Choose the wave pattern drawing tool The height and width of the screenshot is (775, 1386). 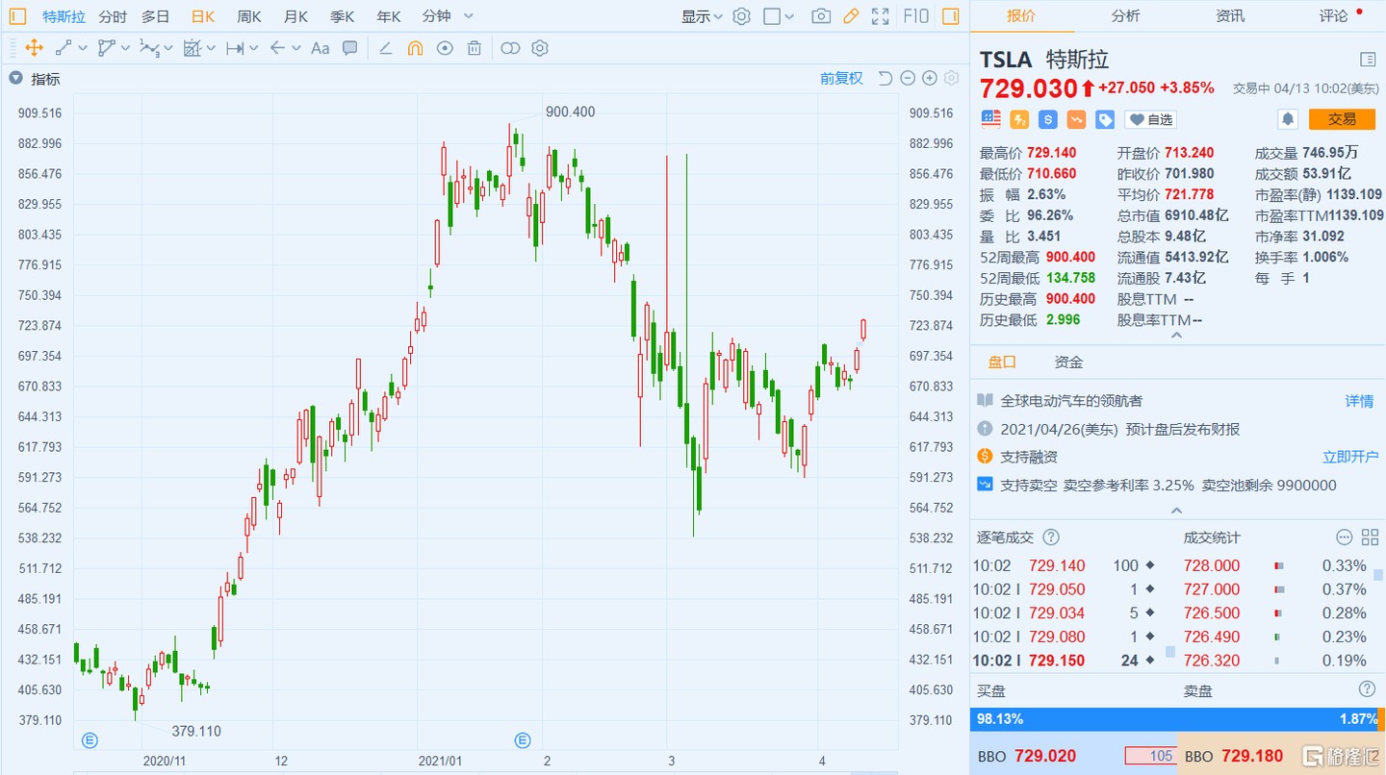coord(149,48)
